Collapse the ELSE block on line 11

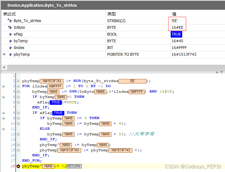pos(4,129)
